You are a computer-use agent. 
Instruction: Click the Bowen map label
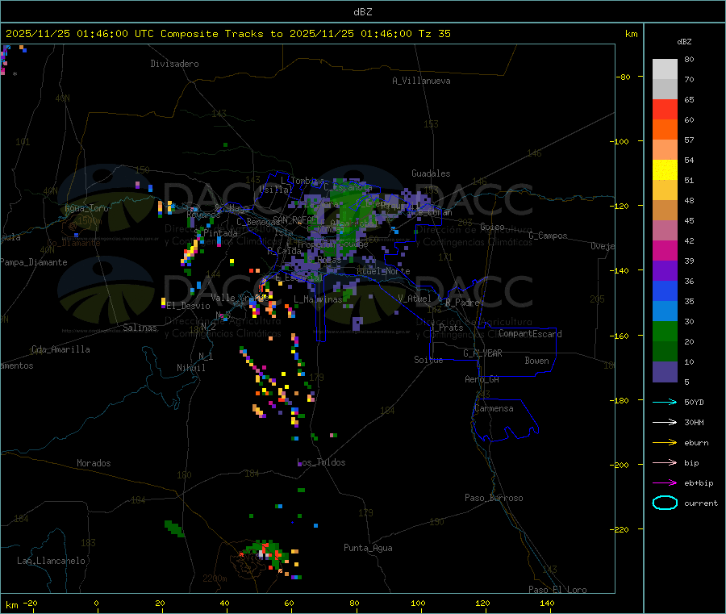pyautogui.click(x=536, y=361)
